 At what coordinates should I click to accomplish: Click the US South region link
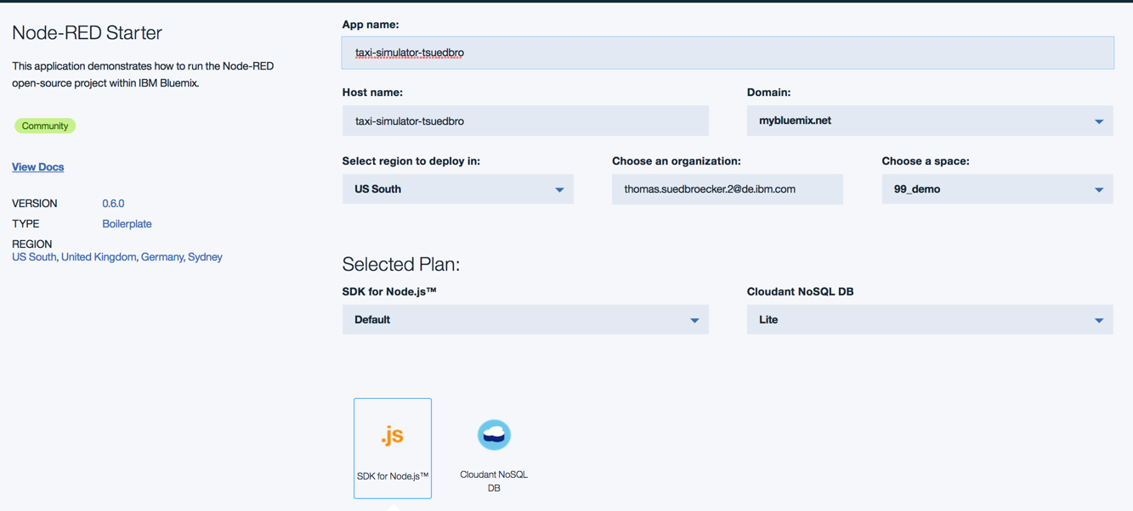pyautogui.click(x=34, y=257)
